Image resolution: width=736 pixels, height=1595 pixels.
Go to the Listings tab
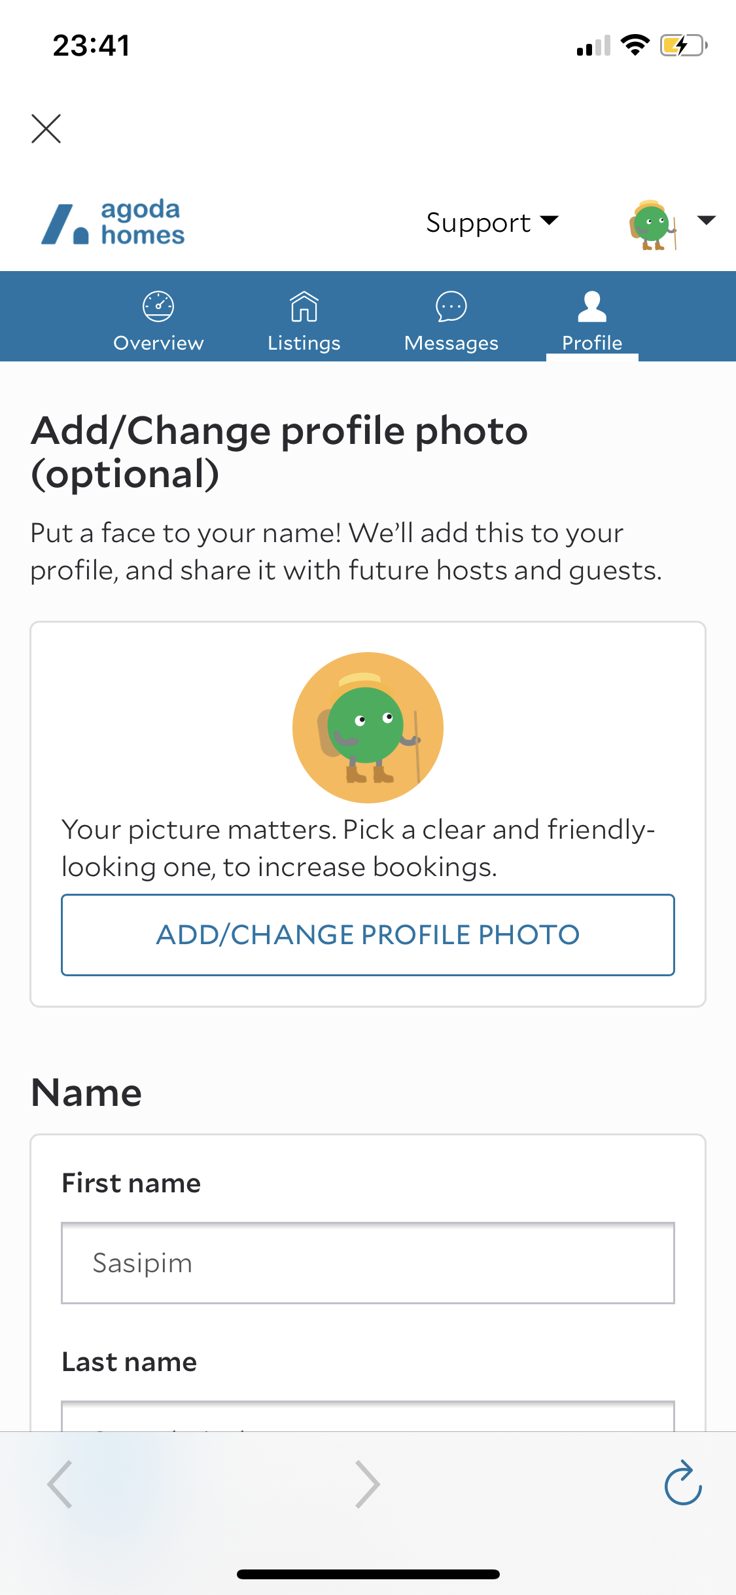(304, 322)
